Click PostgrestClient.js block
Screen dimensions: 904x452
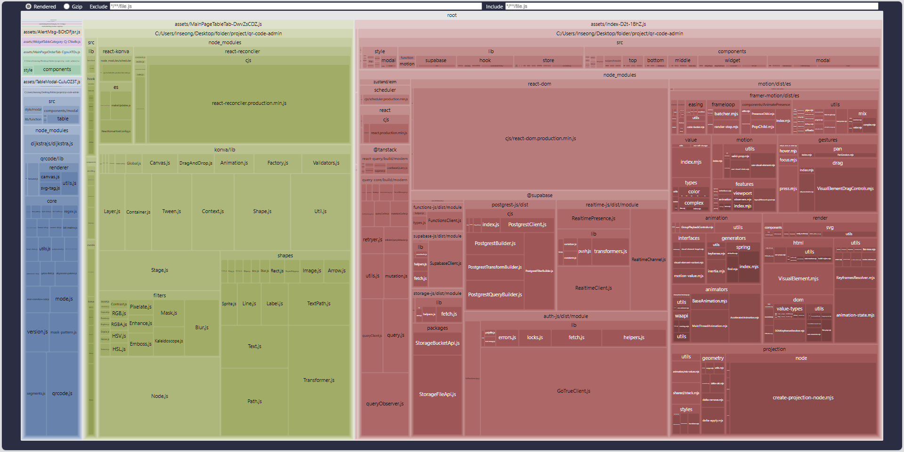tap(527, 225)
